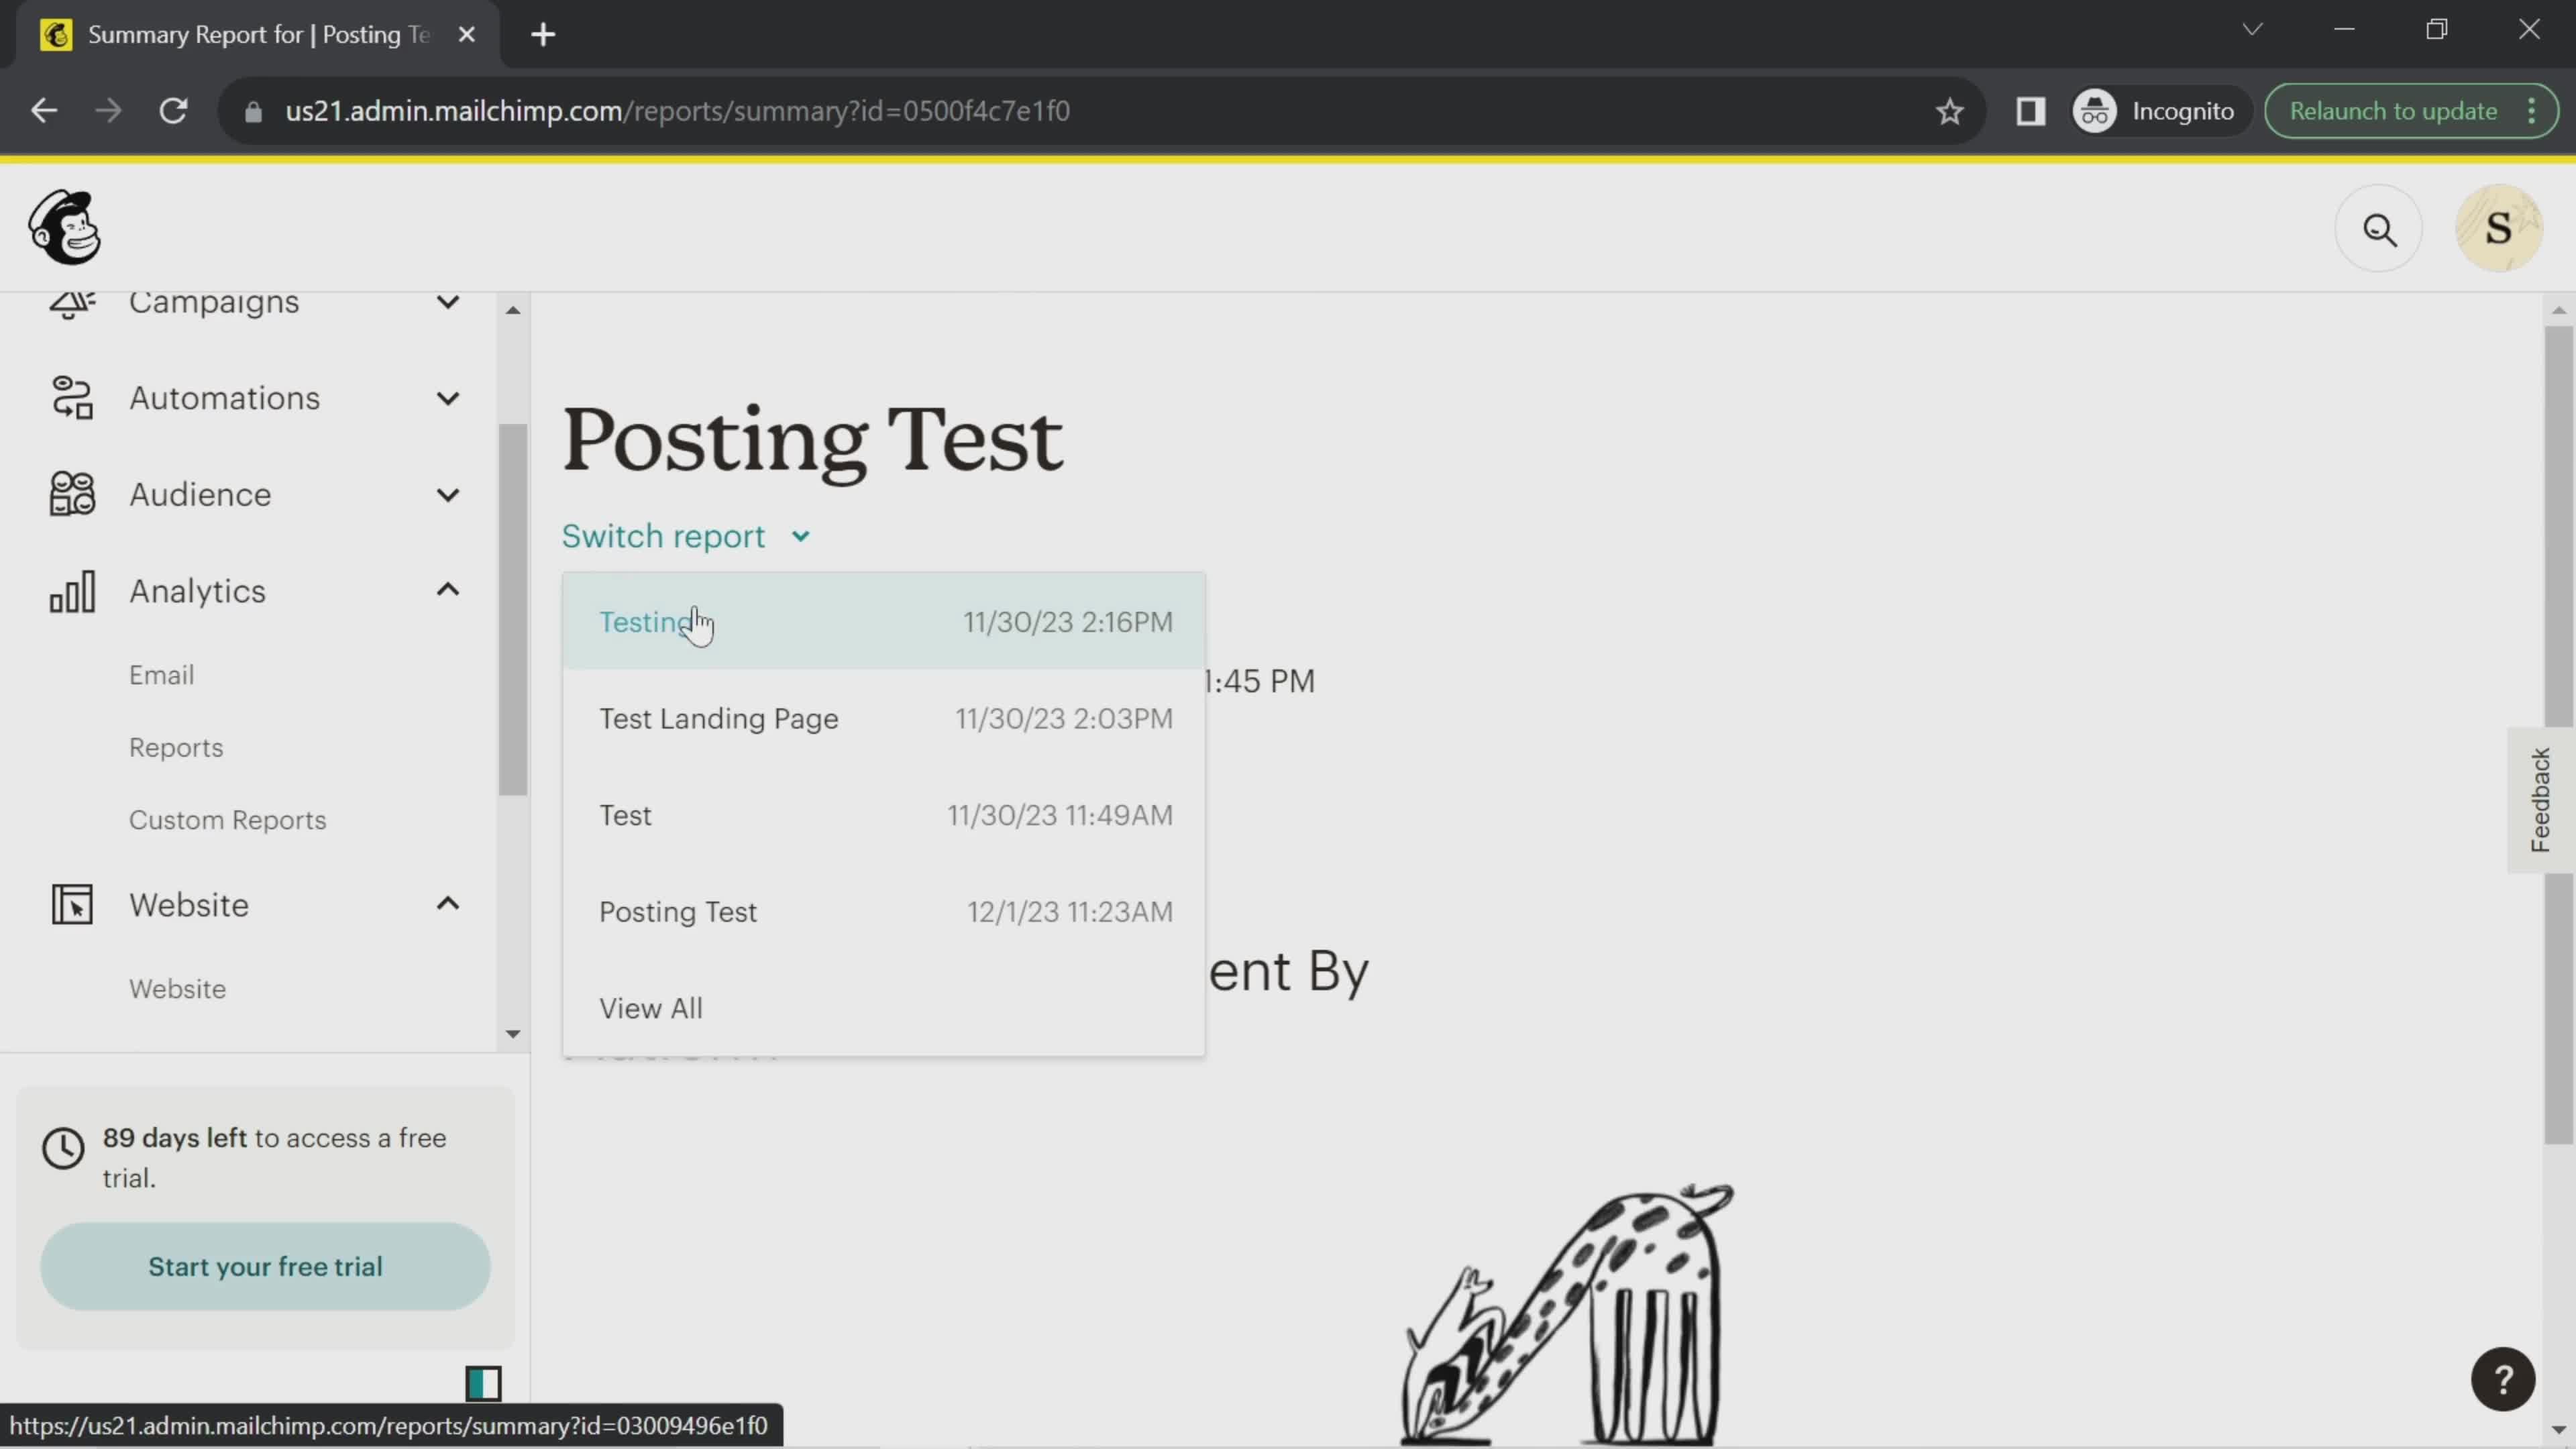The width and height of the screenshot is (2576, 1449).
Task: Click the browser forward arrow
Action: [x=108, y=111]
